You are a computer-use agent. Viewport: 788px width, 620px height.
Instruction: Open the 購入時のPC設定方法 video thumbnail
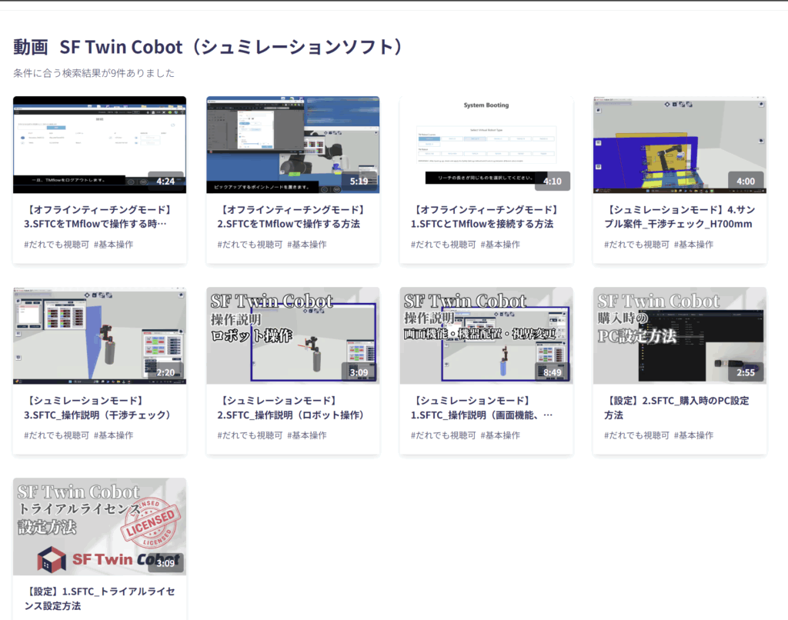pos(680,335)
